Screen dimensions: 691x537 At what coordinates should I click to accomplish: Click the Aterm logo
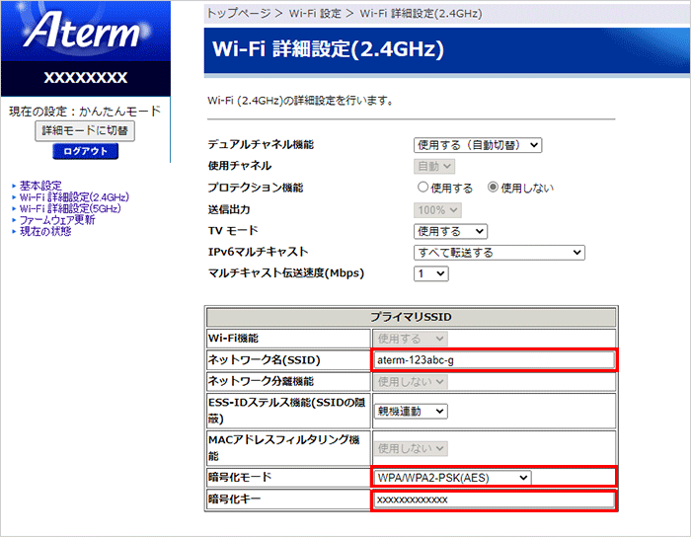point(84,33)
